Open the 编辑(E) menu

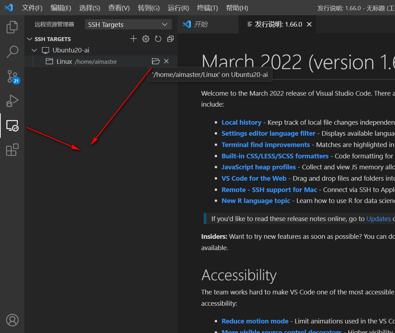pyautogui.click(x=61, y=8)
